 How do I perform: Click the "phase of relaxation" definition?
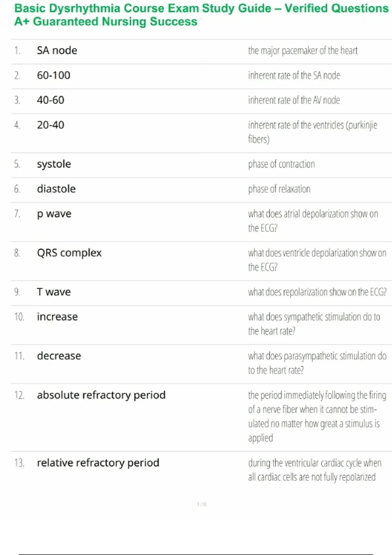(279, 189)
